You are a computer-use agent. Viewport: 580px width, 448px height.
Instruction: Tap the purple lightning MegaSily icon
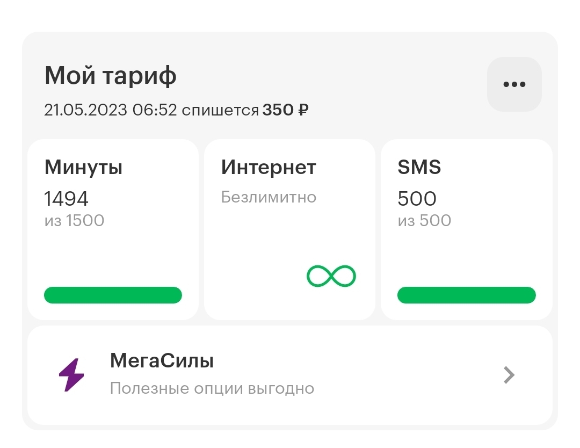pyautogui.click(x=71, y=374)
